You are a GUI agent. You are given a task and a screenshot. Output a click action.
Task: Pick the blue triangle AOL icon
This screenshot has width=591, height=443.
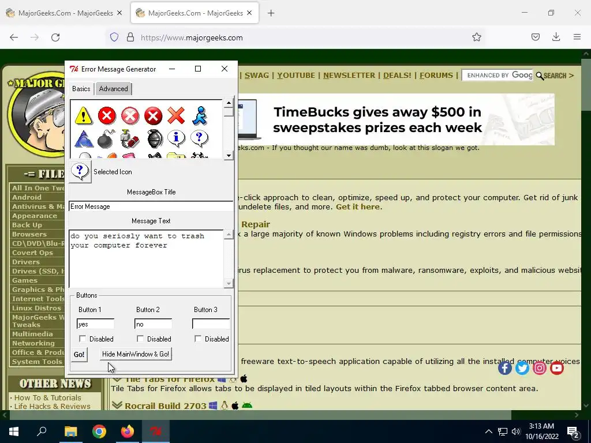(84, 139)
